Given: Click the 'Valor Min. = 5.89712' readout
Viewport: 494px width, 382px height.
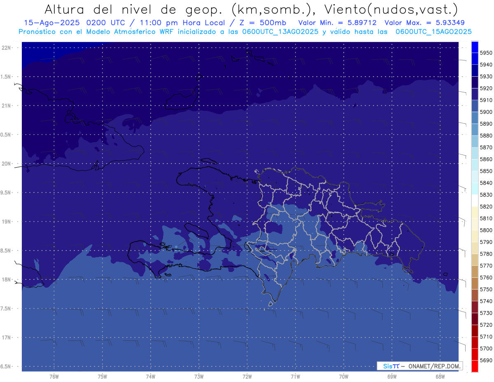Looking at the screenshot, I should pyautogui.click(x=337, y=23).
